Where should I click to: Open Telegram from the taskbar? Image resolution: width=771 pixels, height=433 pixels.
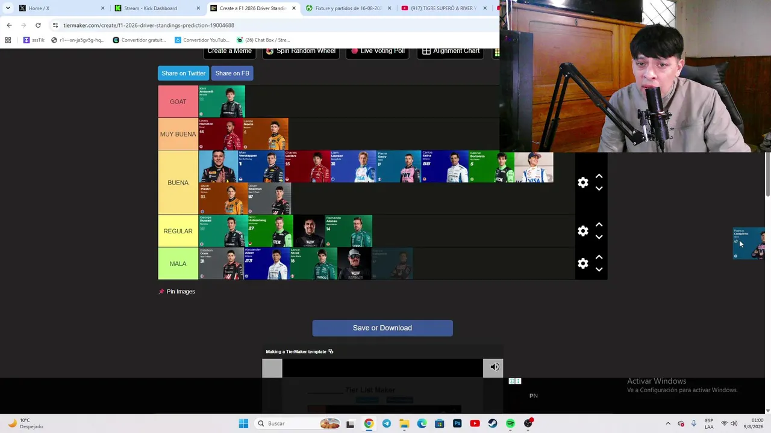coord(386,423)
